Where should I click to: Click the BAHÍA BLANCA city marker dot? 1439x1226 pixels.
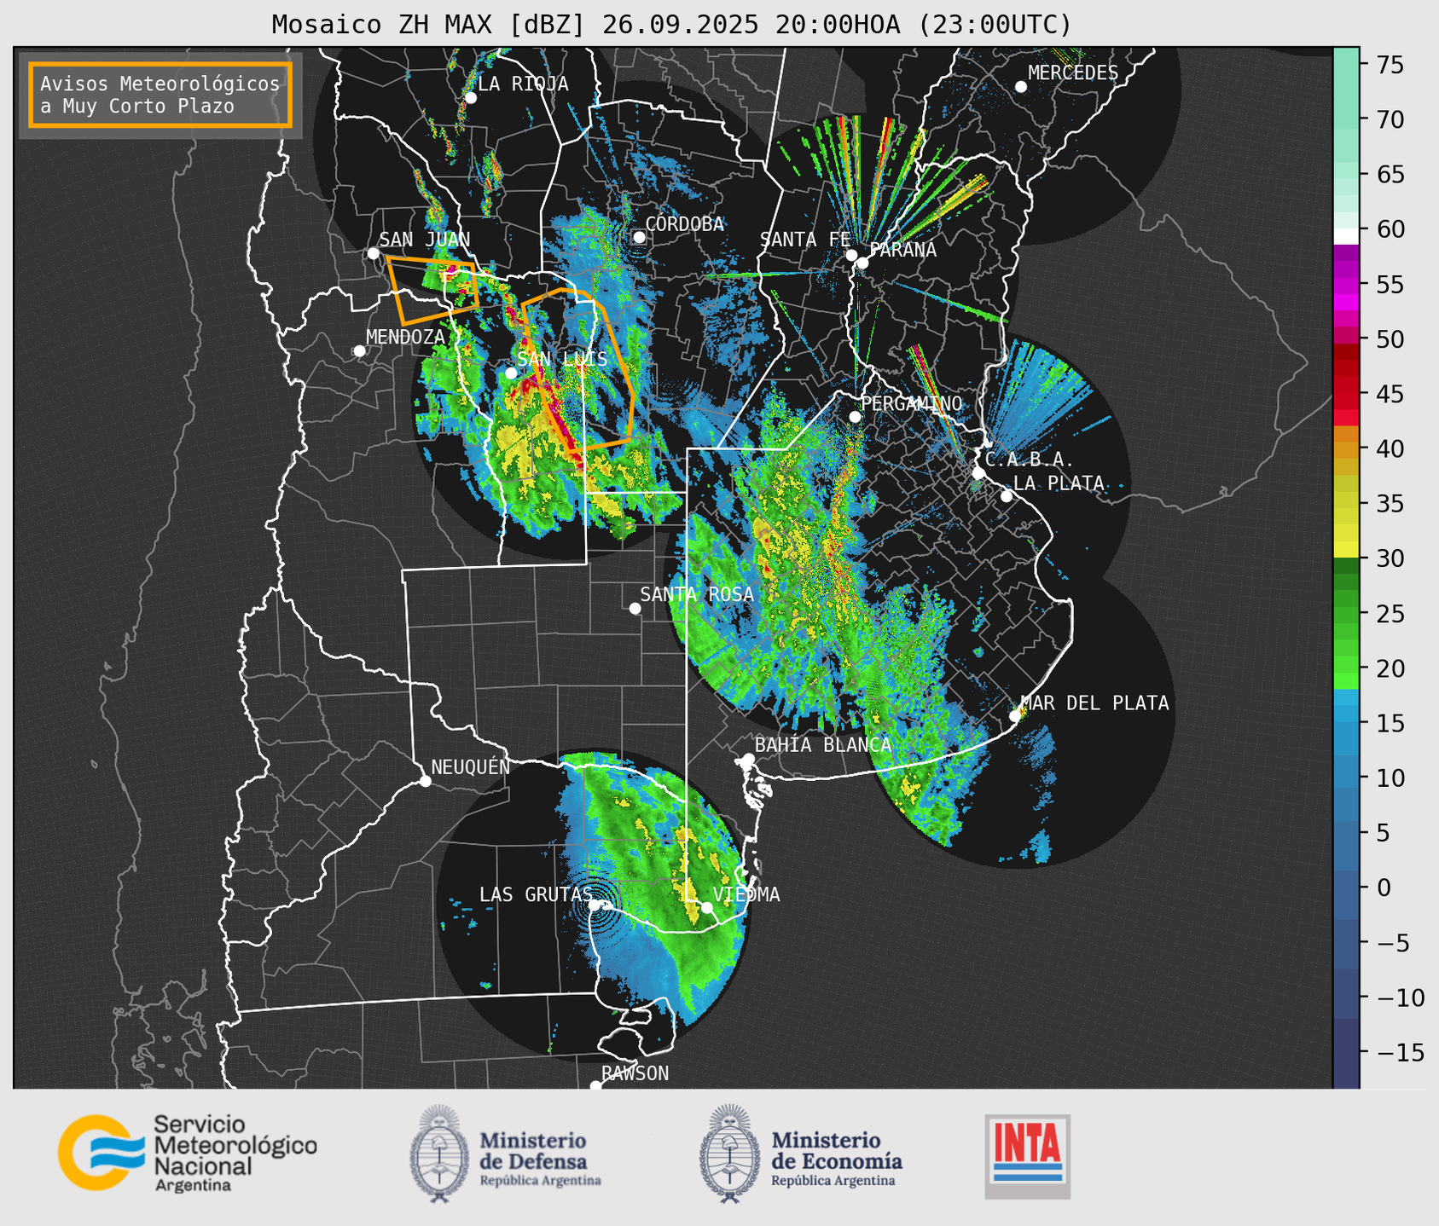point(748,759)
